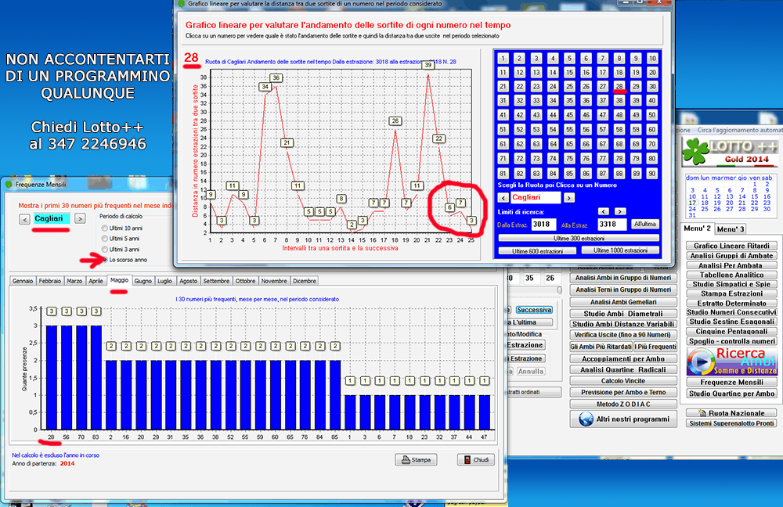Open Studio Ambi Diametrali

(623, 314)
